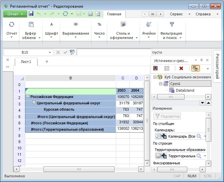Viewport: 224px width, 182px height.
Task: Show ribbon tab list button
Action: (x=153, y=14)
